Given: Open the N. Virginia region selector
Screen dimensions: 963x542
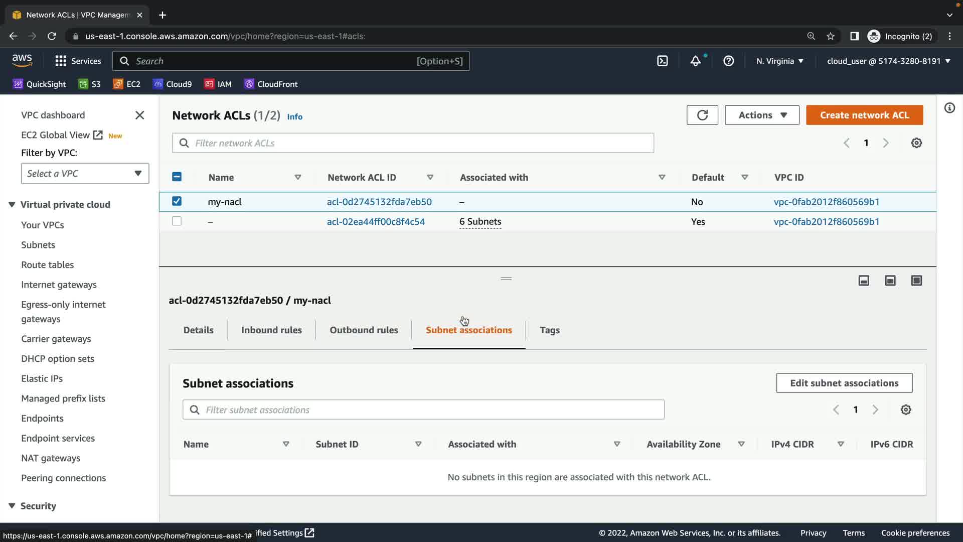Looking at the screenshot, I should (x=779, y=61).
